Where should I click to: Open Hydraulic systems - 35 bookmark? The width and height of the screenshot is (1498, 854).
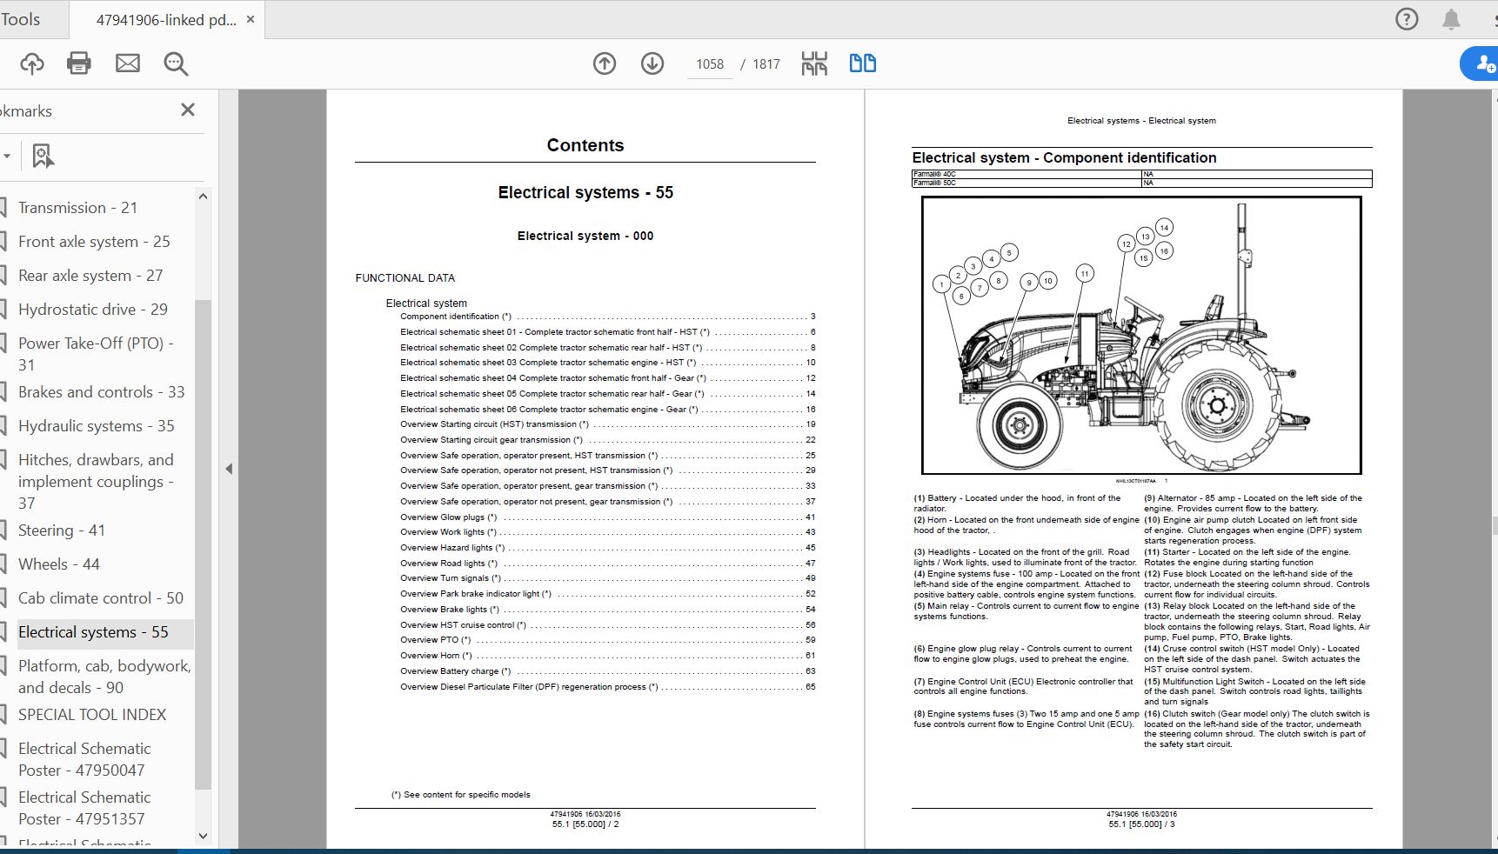[97, 426]
